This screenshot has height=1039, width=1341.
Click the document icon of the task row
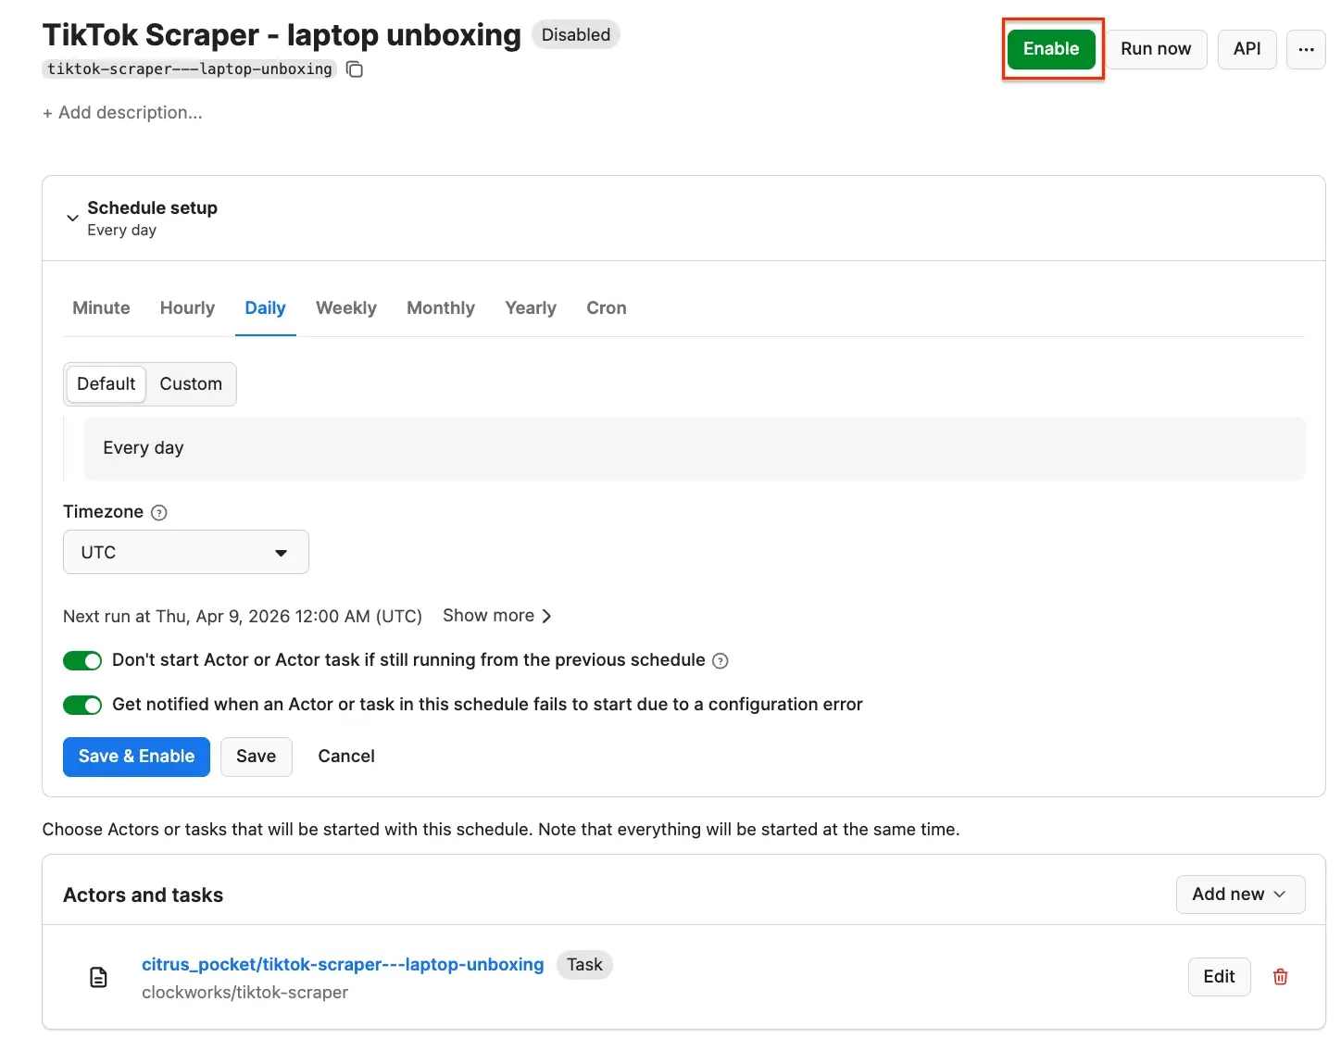[98, 977]
